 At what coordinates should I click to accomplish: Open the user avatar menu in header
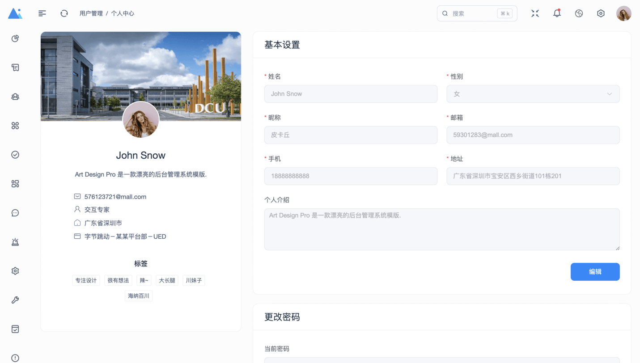click(623, 13)
